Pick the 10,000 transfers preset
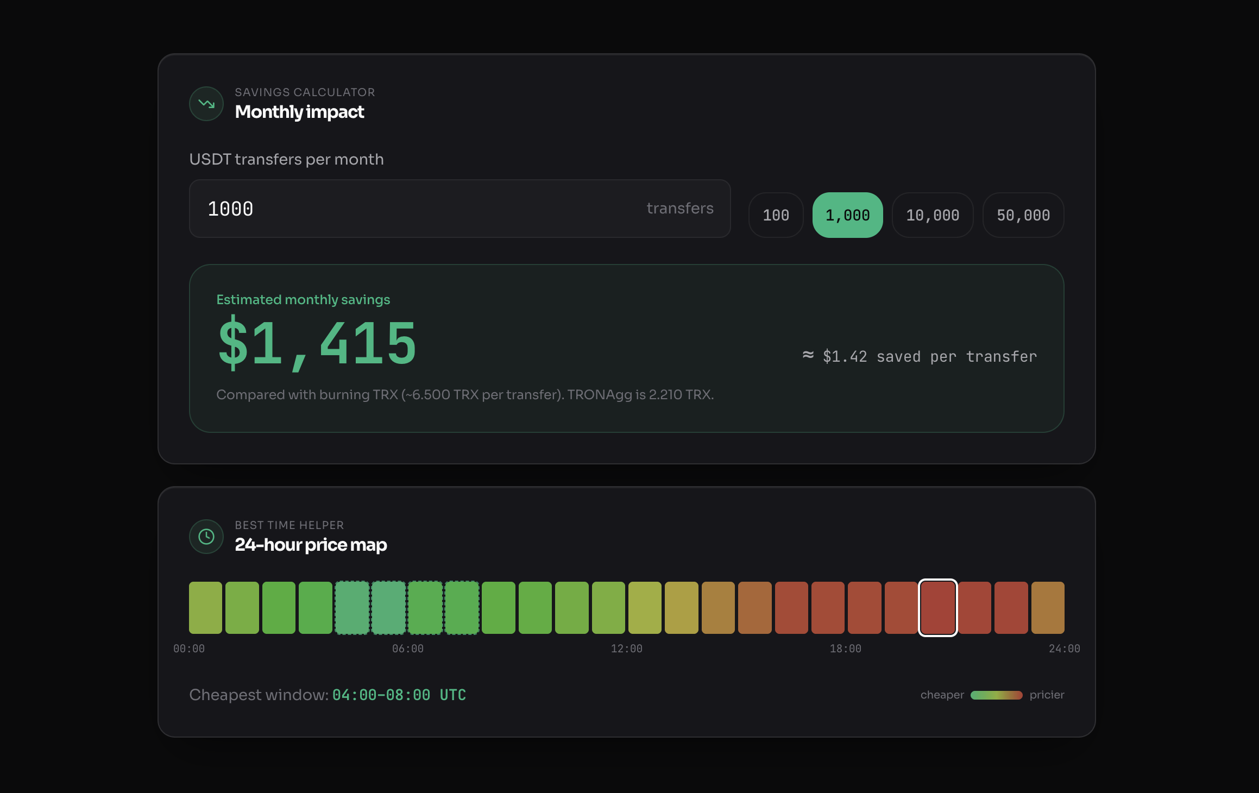This screenshot has height=793, width=1259. click(x=933, y=215)
